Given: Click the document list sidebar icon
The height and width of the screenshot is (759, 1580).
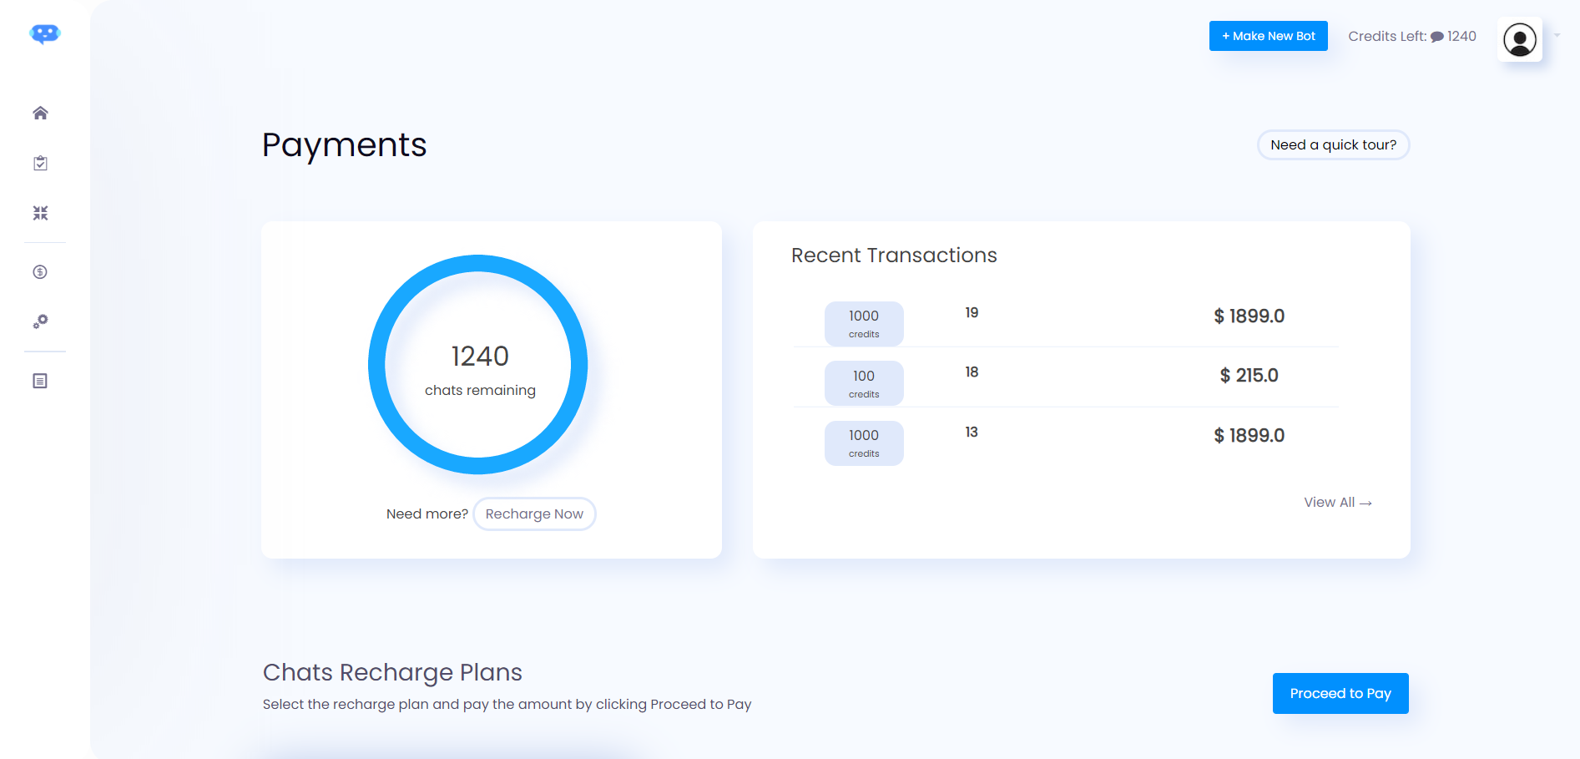Looking at the screenshot, I should [40, 381].
